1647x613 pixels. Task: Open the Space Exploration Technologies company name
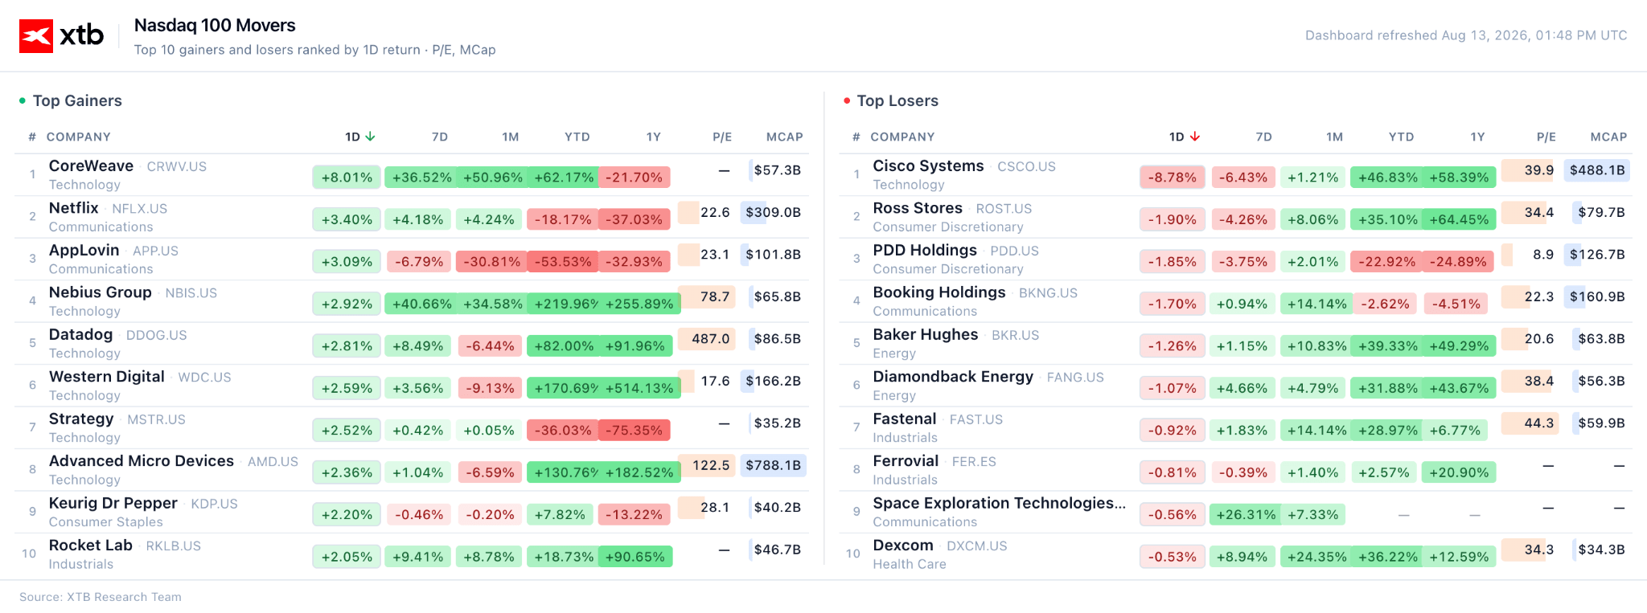click(x=1000, y=503)
